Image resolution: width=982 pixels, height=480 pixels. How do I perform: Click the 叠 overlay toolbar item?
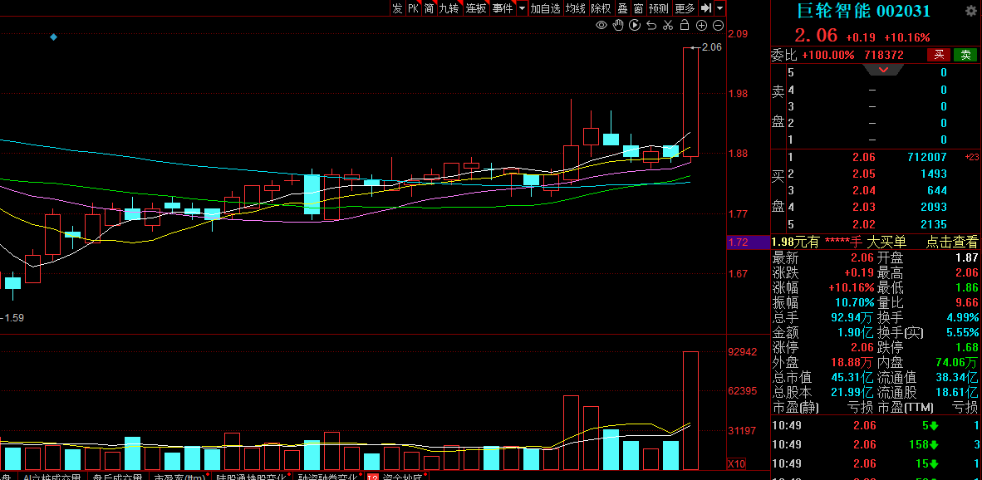point(622,8)
